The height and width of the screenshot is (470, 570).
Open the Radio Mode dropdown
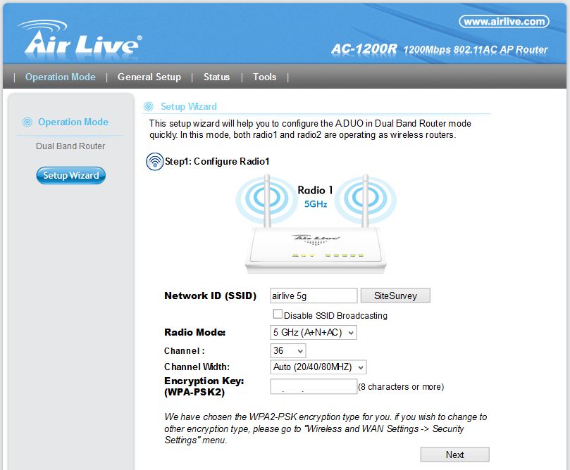(314, 333)
